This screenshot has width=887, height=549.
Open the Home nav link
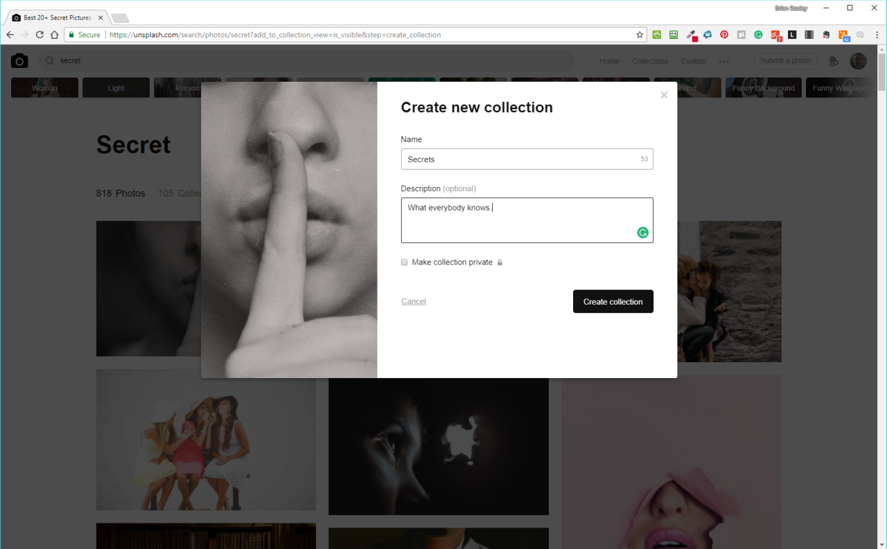[610, 61]
